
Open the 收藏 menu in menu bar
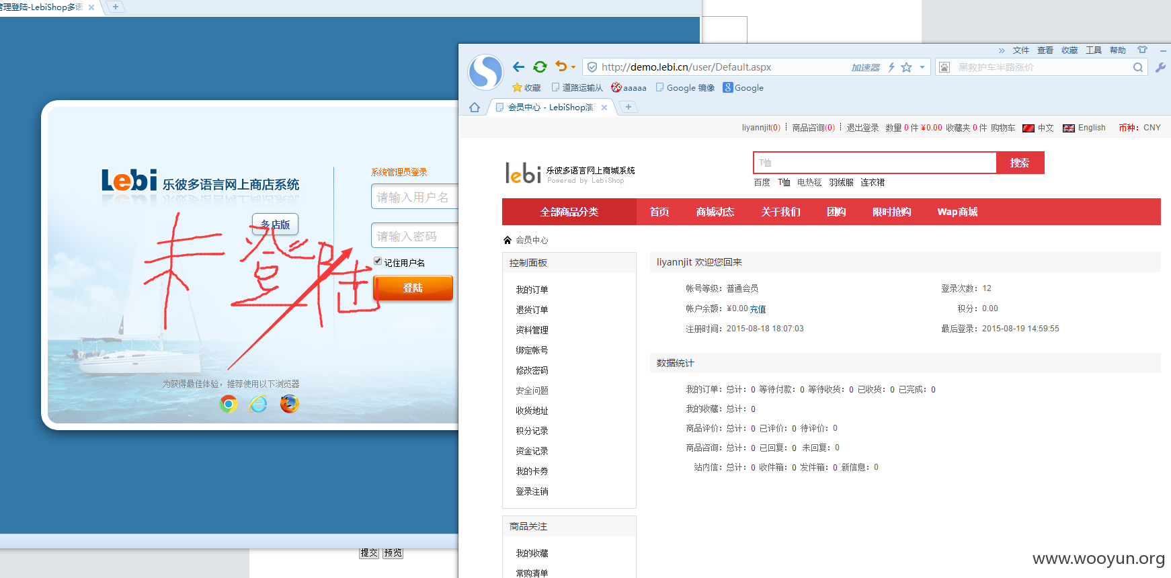click(x=1069, y=50)
